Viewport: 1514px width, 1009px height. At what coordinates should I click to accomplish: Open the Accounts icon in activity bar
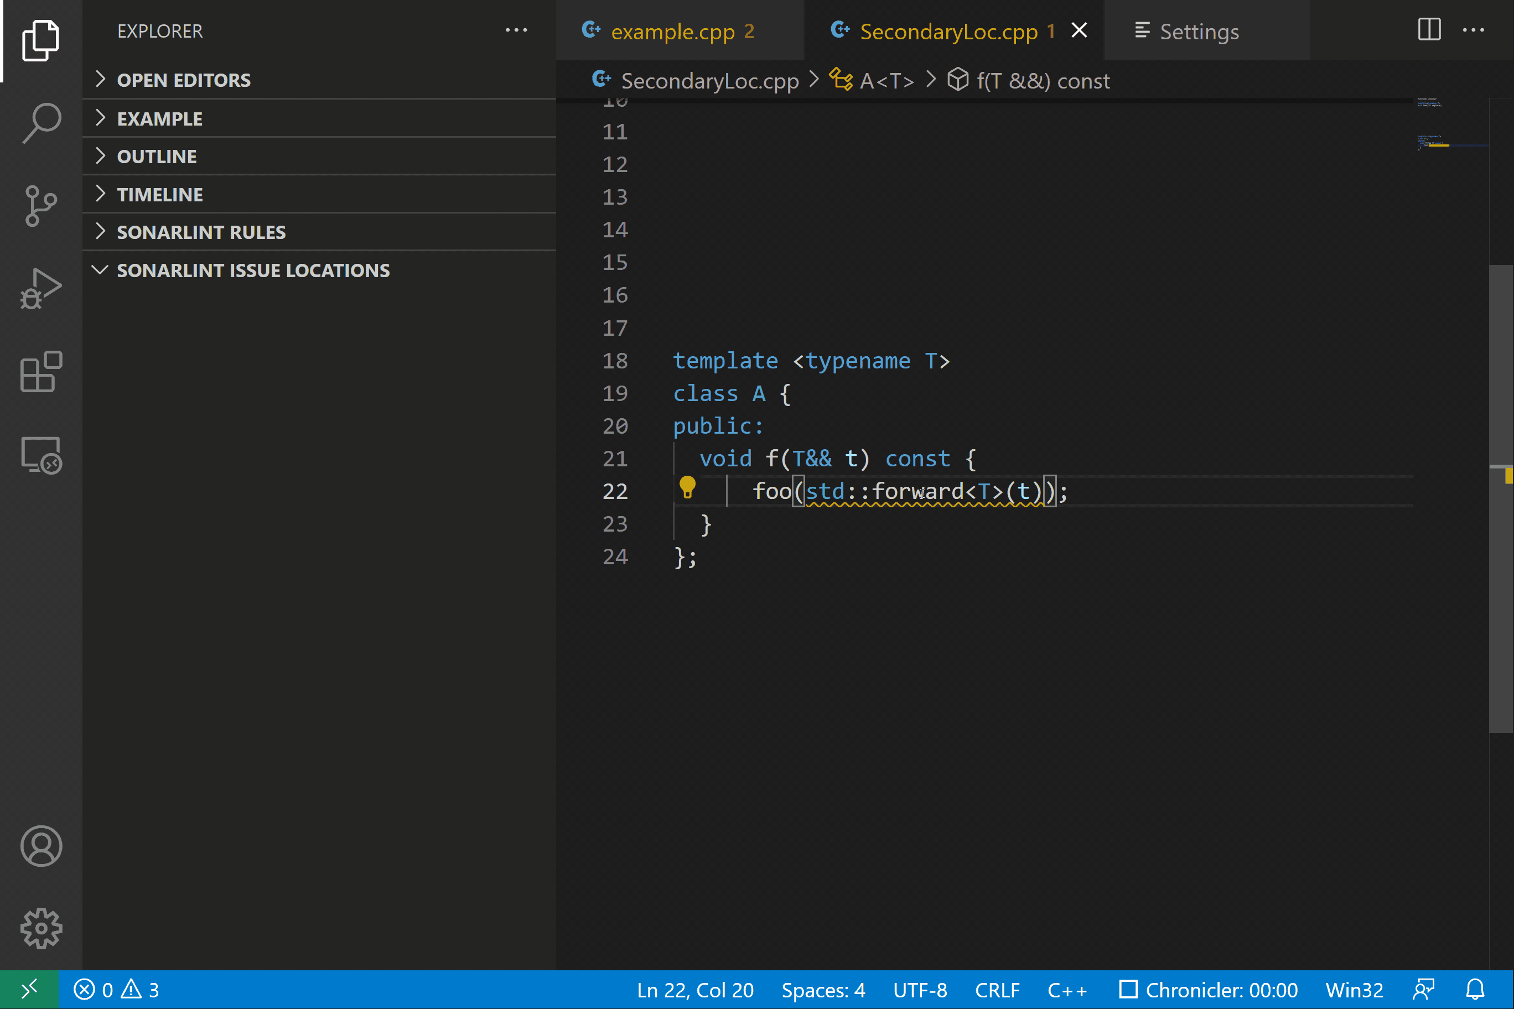click(x=40, y=847)
